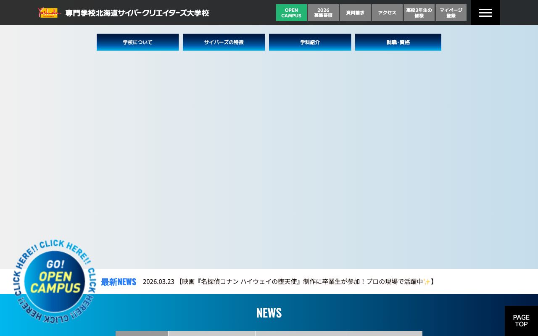Image resolution: width=538 pixels, height=336 pixels.
Task: Switch to the second news category tab
Action: point(211,334)
